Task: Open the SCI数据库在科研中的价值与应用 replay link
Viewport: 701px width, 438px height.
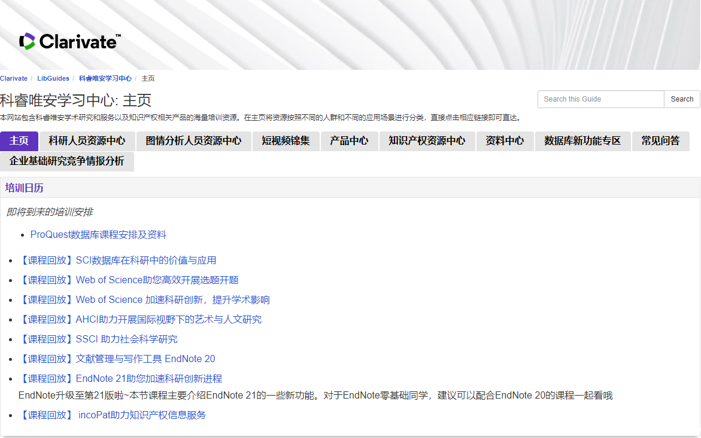Action: tap(118, 261)
